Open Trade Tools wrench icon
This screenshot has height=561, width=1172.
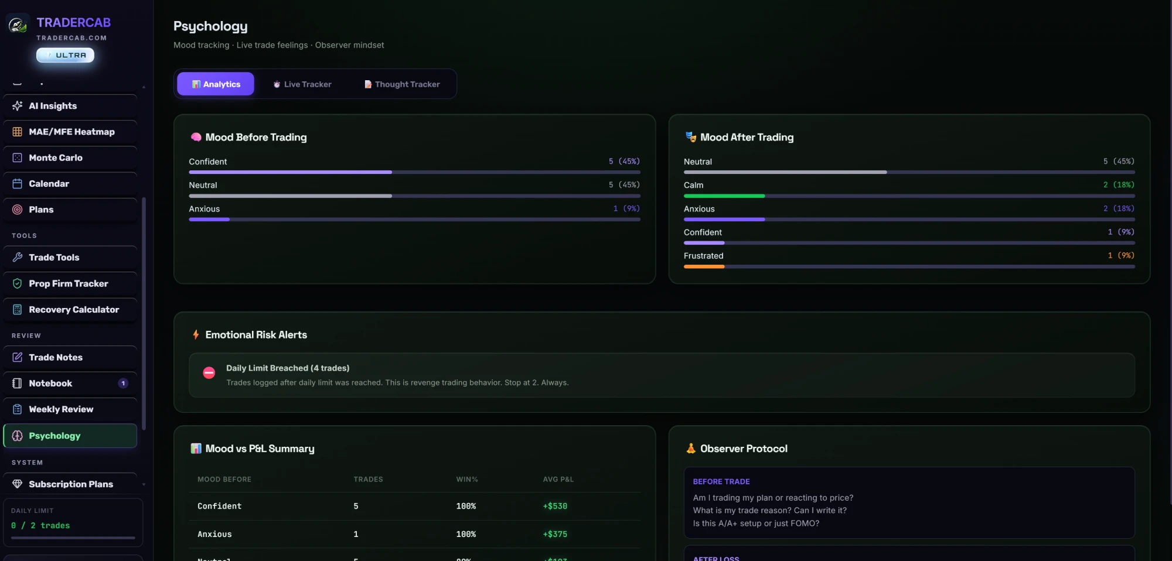pyautogui.click(x=18, y=257)
